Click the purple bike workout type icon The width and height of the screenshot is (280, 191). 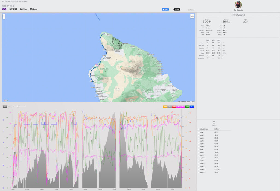(x=4, y=9)
